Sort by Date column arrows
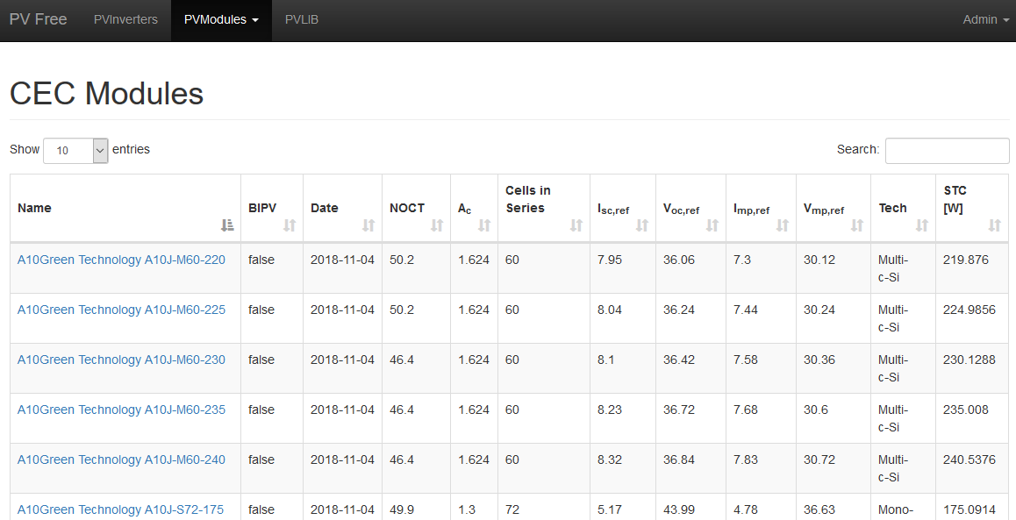1016x520 pixels. click(368, 224)
